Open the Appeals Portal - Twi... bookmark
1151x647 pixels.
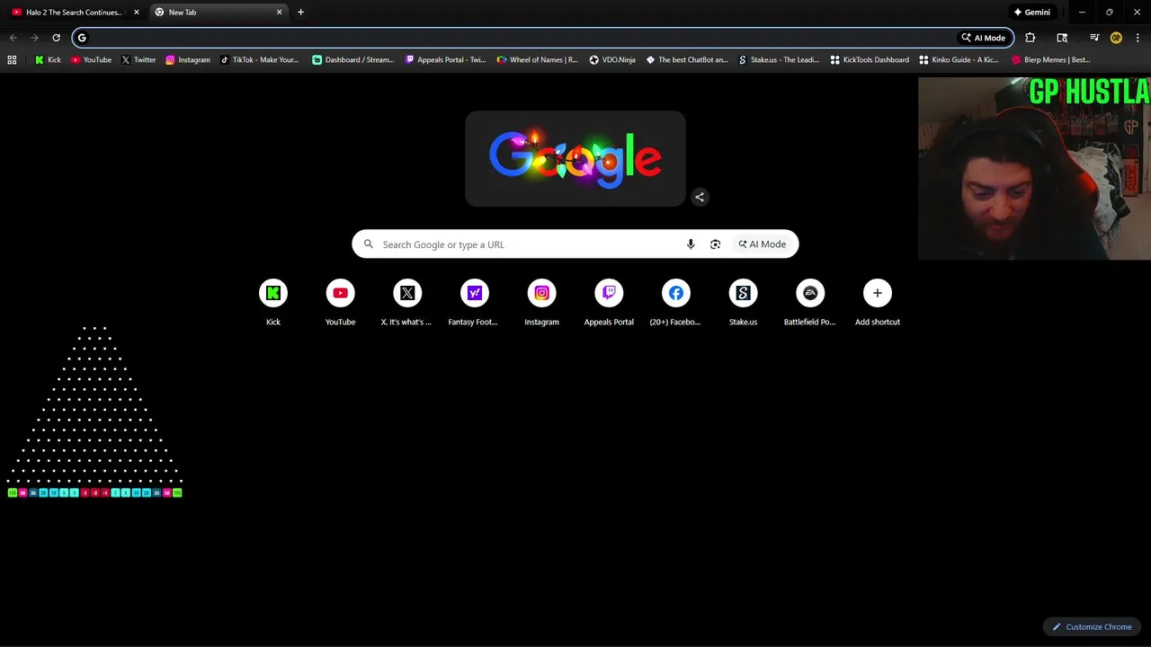[x=446, y=60]
